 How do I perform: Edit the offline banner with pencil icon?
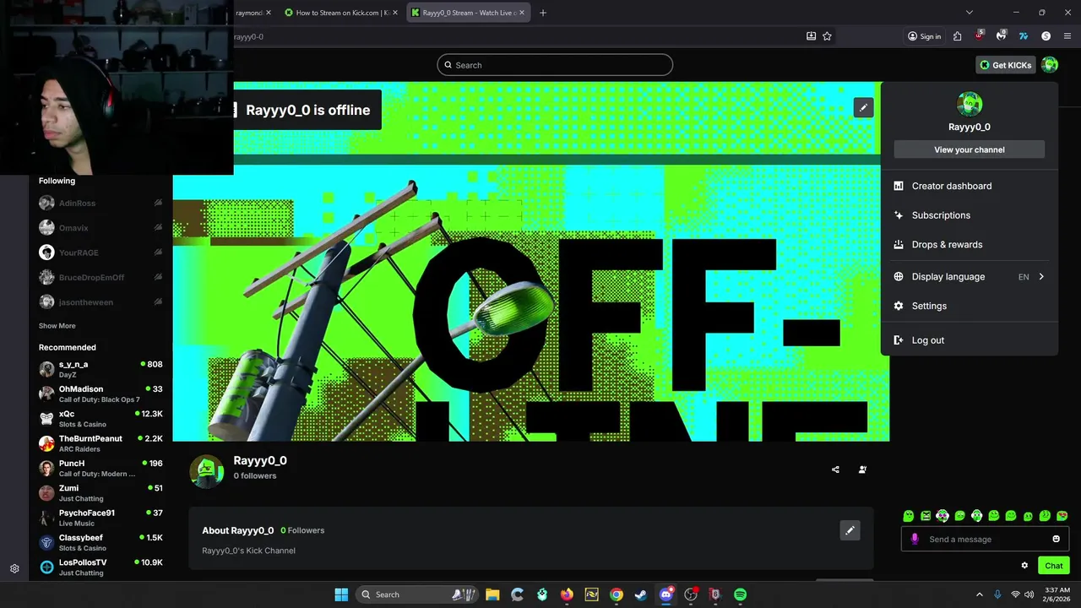point(862,107)
